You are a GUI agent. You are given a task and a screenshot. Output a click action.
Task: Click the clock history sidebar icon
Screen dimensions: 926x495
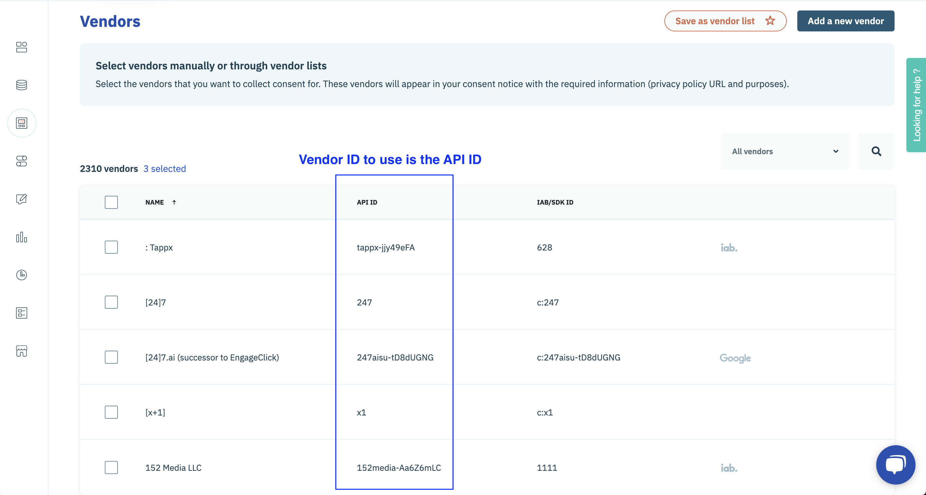(22, 275)
